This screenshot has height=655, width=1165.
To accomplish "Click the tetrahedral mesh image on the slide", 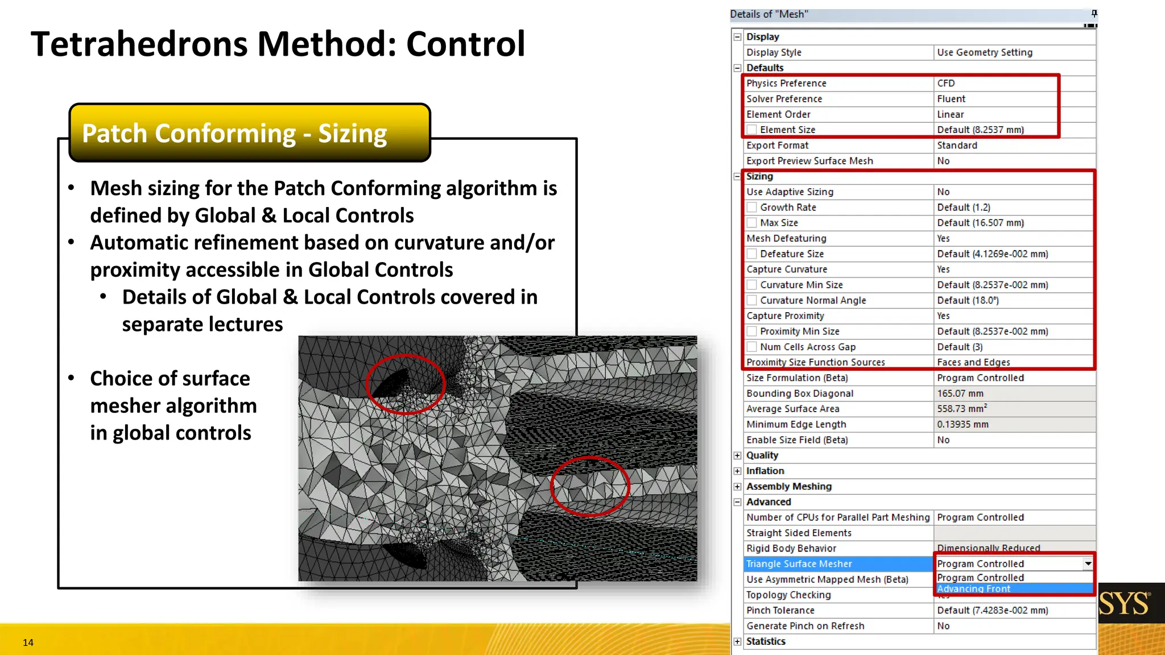I will 498,458.
